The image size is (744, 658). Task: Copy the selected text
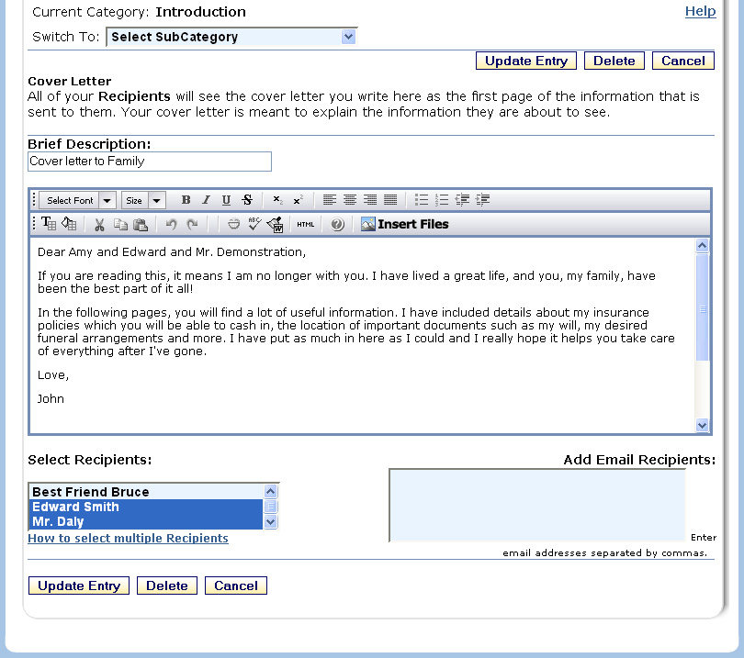click(120, 224)
